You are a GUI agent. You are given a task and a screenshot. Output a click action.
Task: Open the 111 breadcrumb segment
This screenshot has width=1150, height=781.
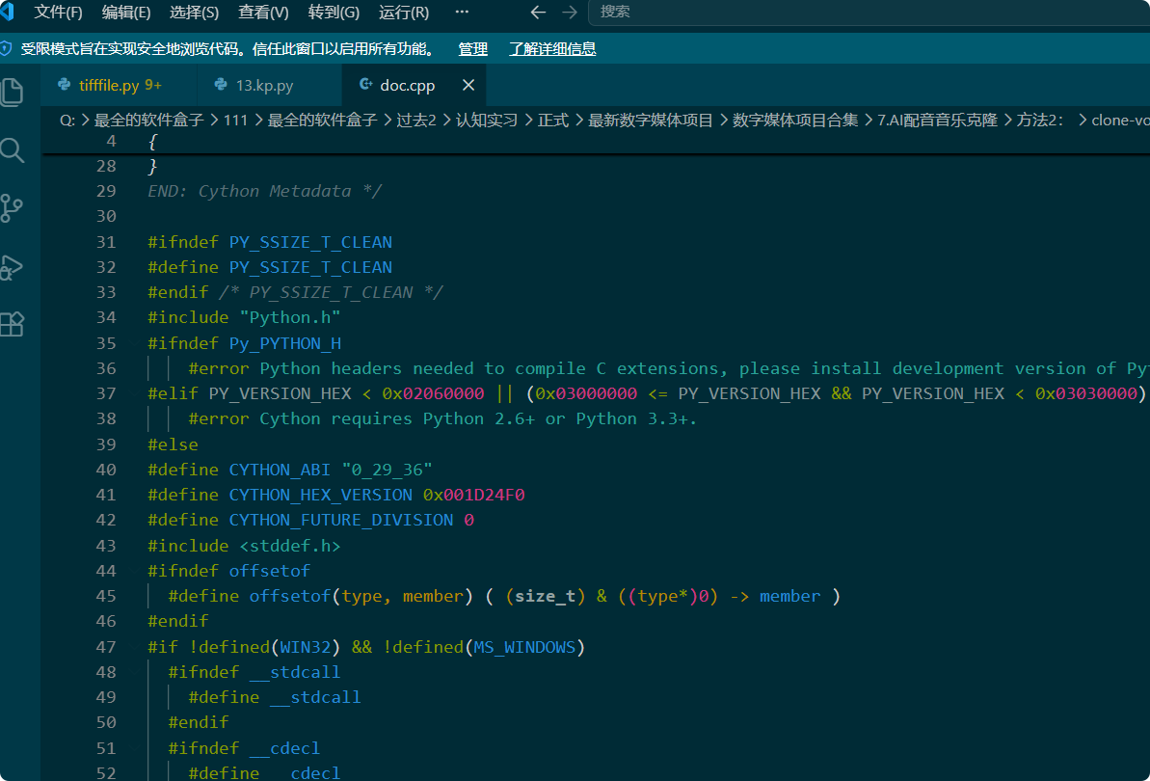[x=235, y=121]
